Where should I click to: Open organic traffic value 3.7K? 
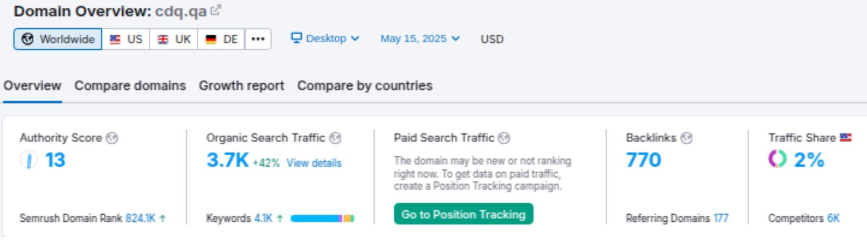click(227, 160)
